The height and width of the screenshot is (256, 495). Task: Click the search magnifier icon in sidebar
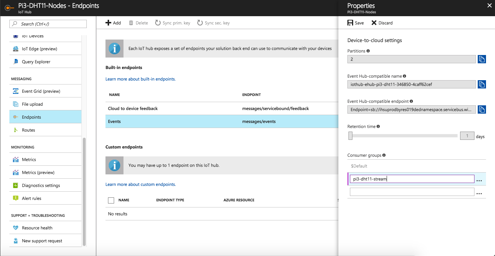click(15, 24)
